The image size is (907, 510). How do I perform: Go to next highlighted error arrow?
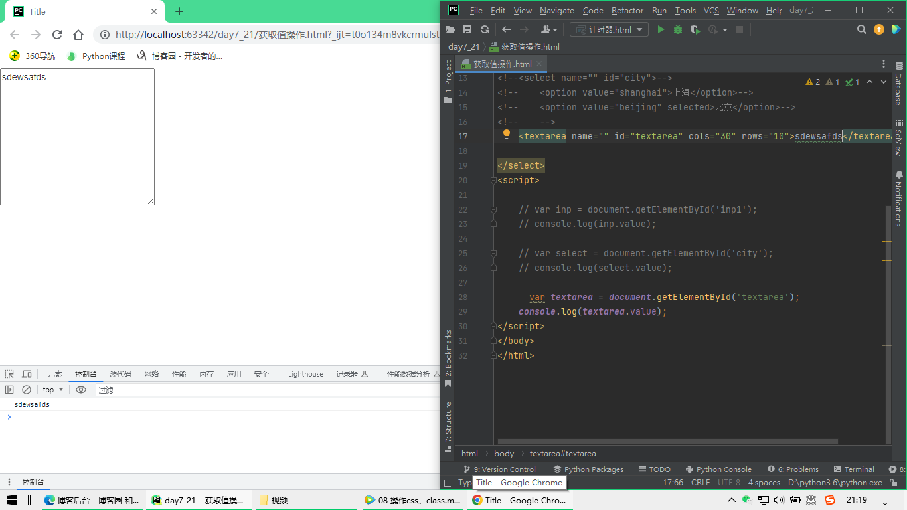click(x=884, y=82)
